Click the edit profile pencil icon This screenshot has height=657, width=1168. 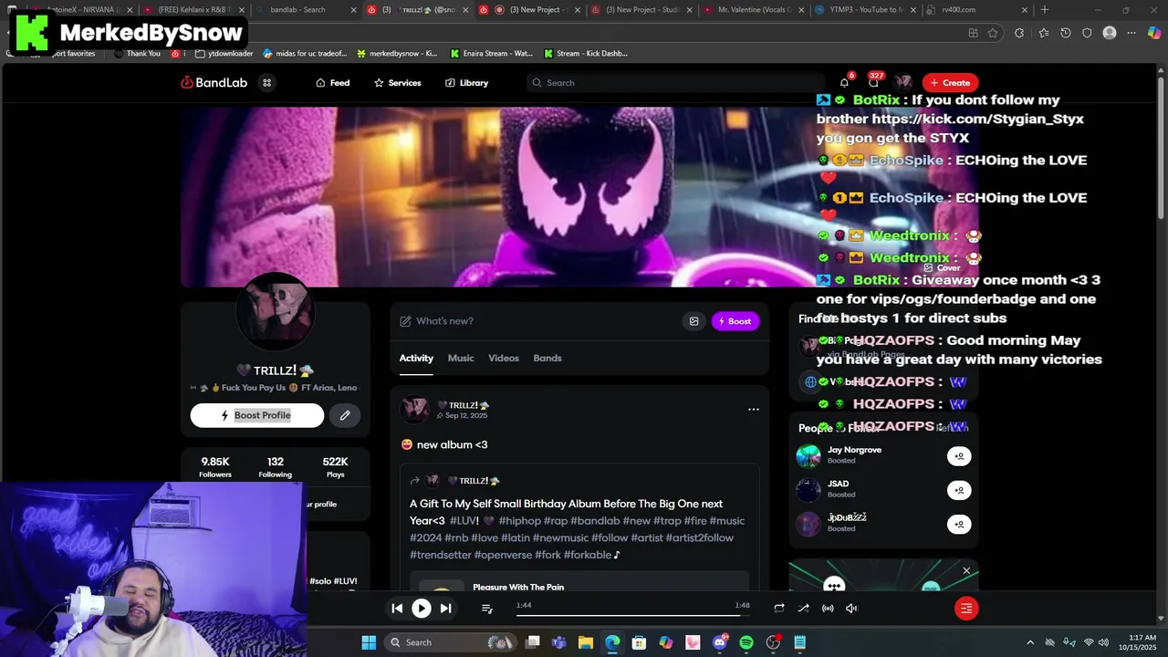345,415
